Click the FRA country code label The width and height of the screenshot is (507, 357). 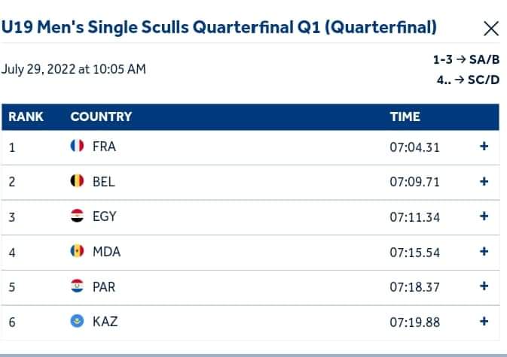(104, 147)
